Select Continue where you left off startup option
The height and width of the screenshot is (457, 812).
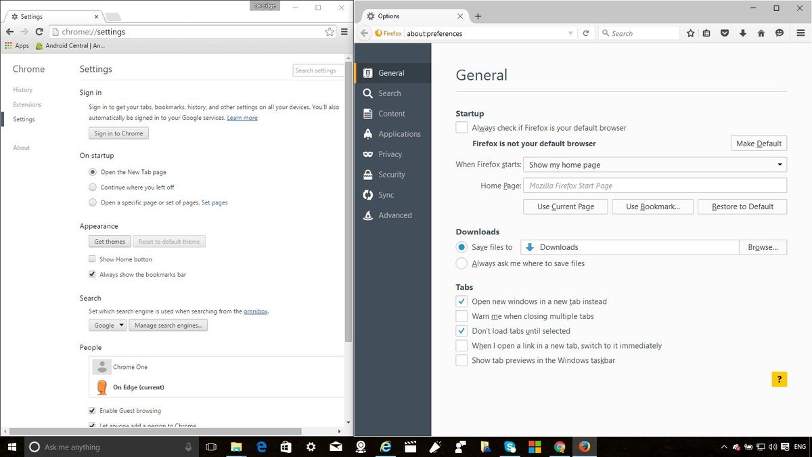(x=92, y=187)
